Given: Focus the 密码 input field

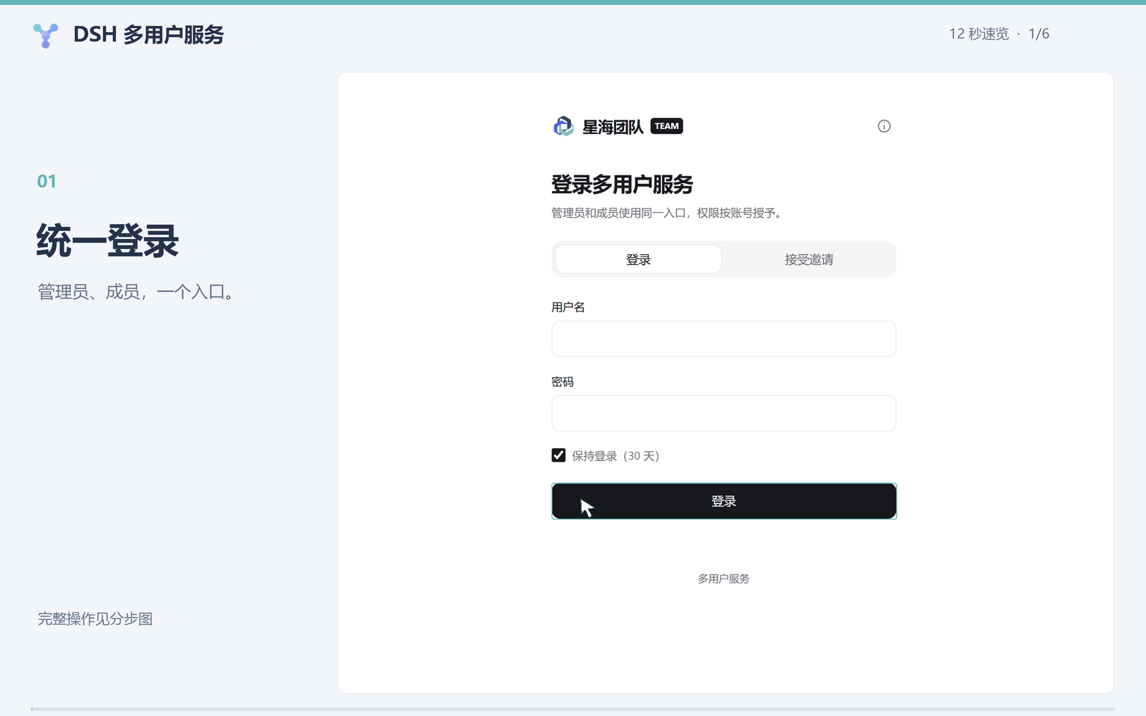Looking at the screenshot, I should point(723,413).
